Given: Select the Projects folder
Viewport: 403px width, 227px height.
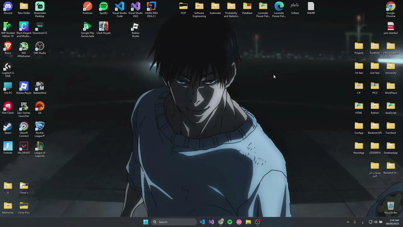Looking at the screenshot, I should [359, 48].
